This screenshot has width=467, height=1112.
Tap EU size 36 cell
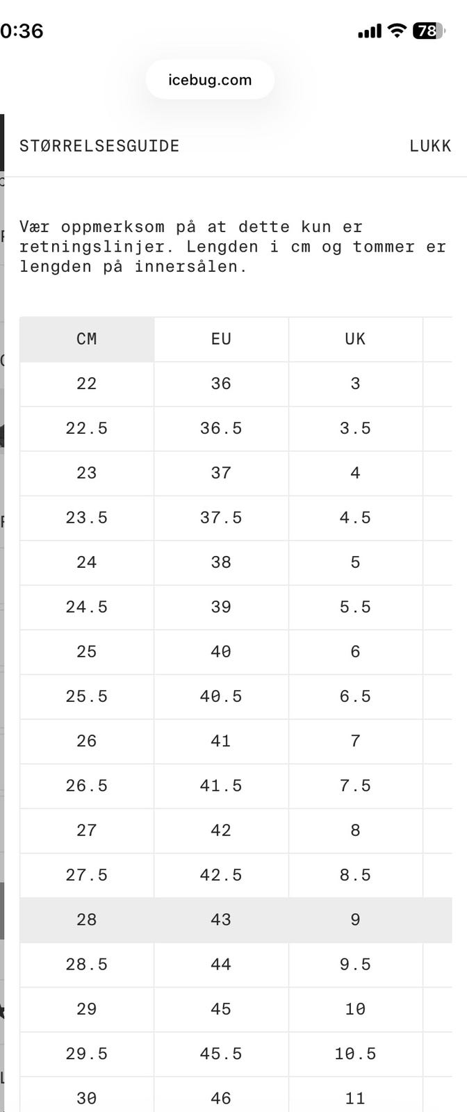(x=221, y=384)
